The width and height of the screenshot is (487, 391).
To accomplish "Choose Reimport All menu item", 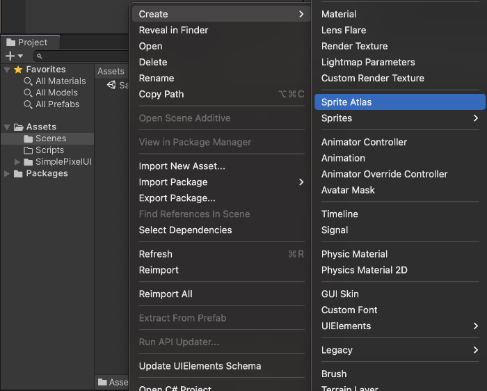I will point(221,294).
